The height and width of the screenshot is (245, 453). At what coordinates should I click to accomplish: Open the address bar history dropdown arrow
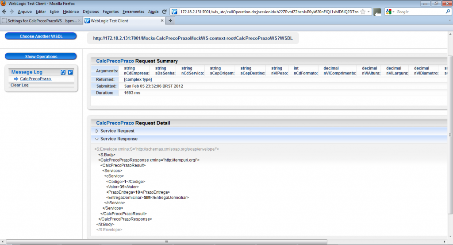point(369,12)
